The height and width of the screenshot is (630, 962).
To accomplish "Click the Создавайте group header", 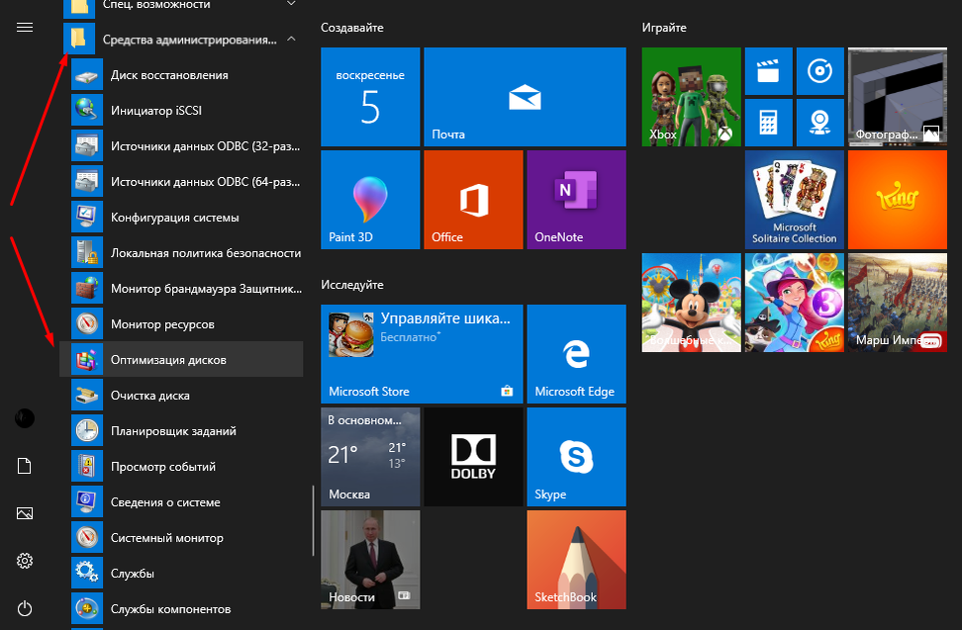I will (x=352, y=28).
